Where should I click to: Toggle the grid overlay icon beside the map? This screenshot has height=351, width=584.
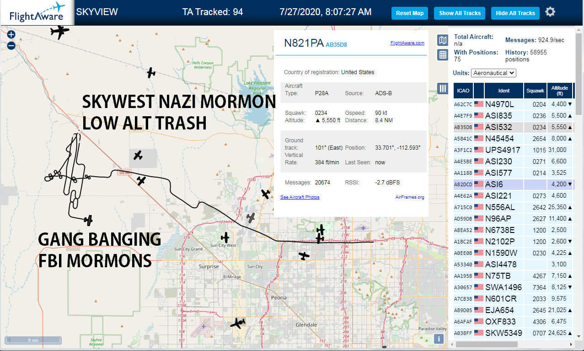coord(443,55)
